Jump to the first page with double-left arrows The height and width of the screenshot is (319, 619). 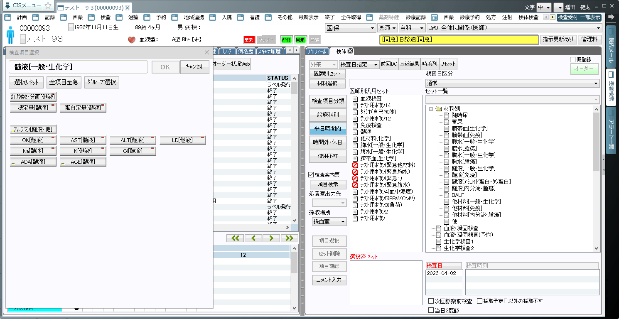tap(235, 238)
